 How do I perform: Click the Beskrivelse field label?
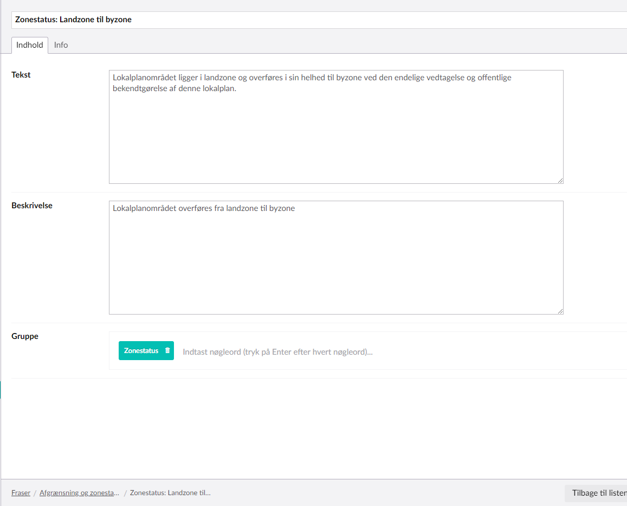(x=32, y=206)
